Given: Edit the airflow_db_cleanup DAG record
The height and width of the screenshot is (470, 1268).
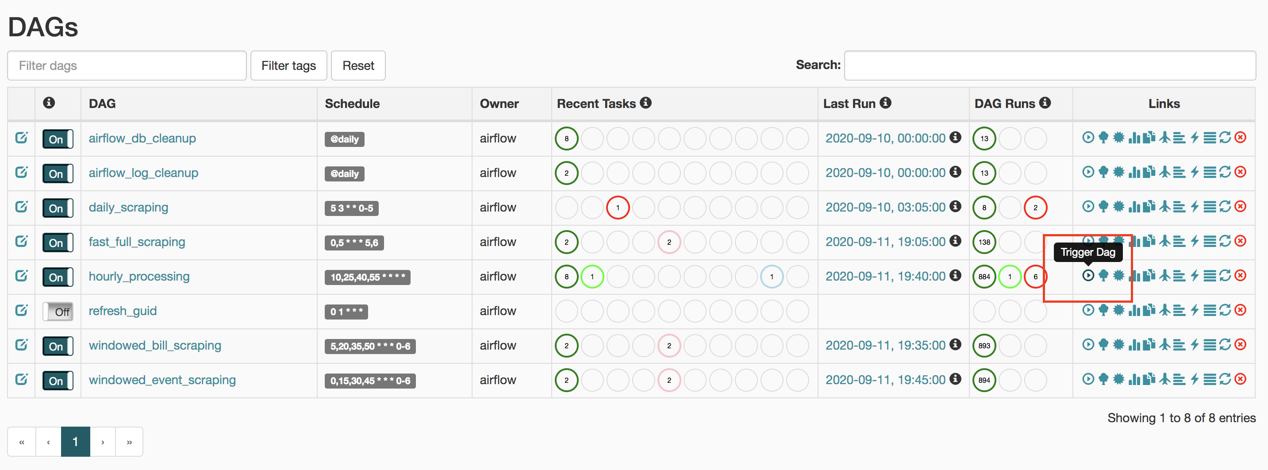Looking at the screenshot, I should [x=21, y=138].
